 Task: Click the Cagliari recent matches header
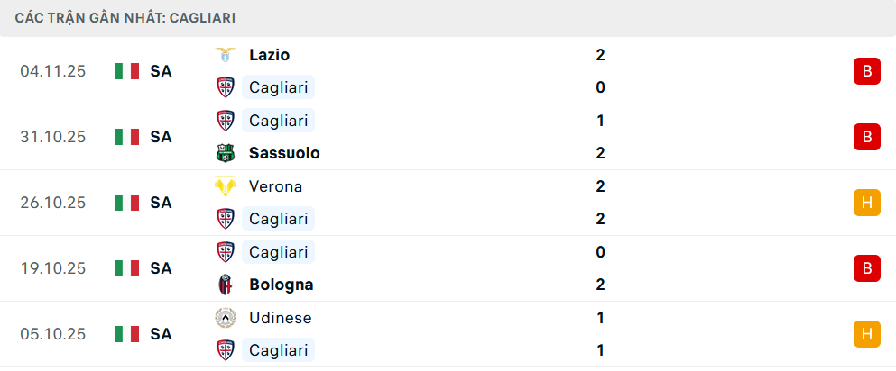coord(126,17)
